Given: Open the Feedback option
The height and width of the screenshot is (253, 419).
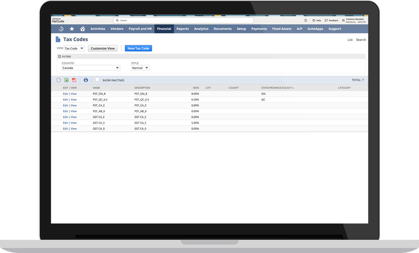Looking at the screenshot, I should pos(331,20).
